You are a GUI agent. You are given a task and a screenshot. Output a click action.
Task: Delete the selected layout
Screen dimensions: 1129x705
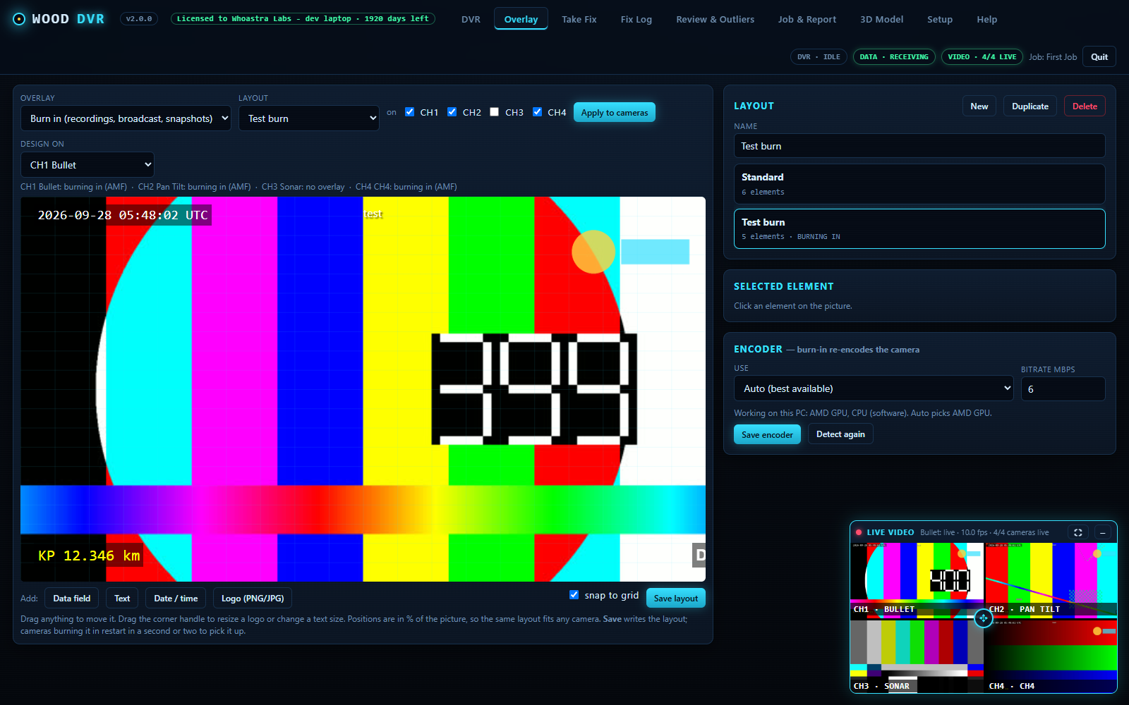click(1085, 106)
